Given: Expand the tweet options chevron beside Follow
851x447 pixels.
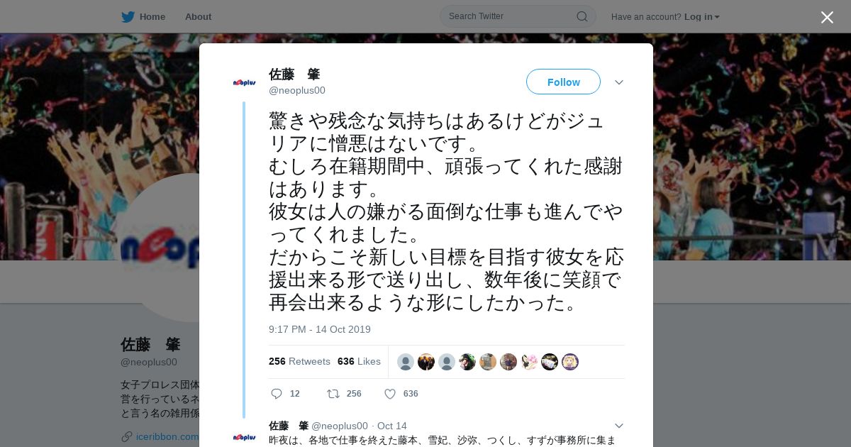Looking at the screenshot, I should click(619, 82).
